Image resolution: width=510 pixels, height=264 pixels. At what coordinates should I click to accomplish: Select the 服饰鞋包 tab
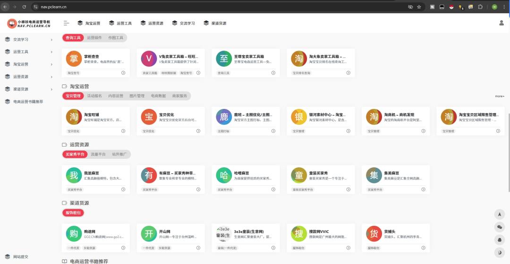[73, 213]
